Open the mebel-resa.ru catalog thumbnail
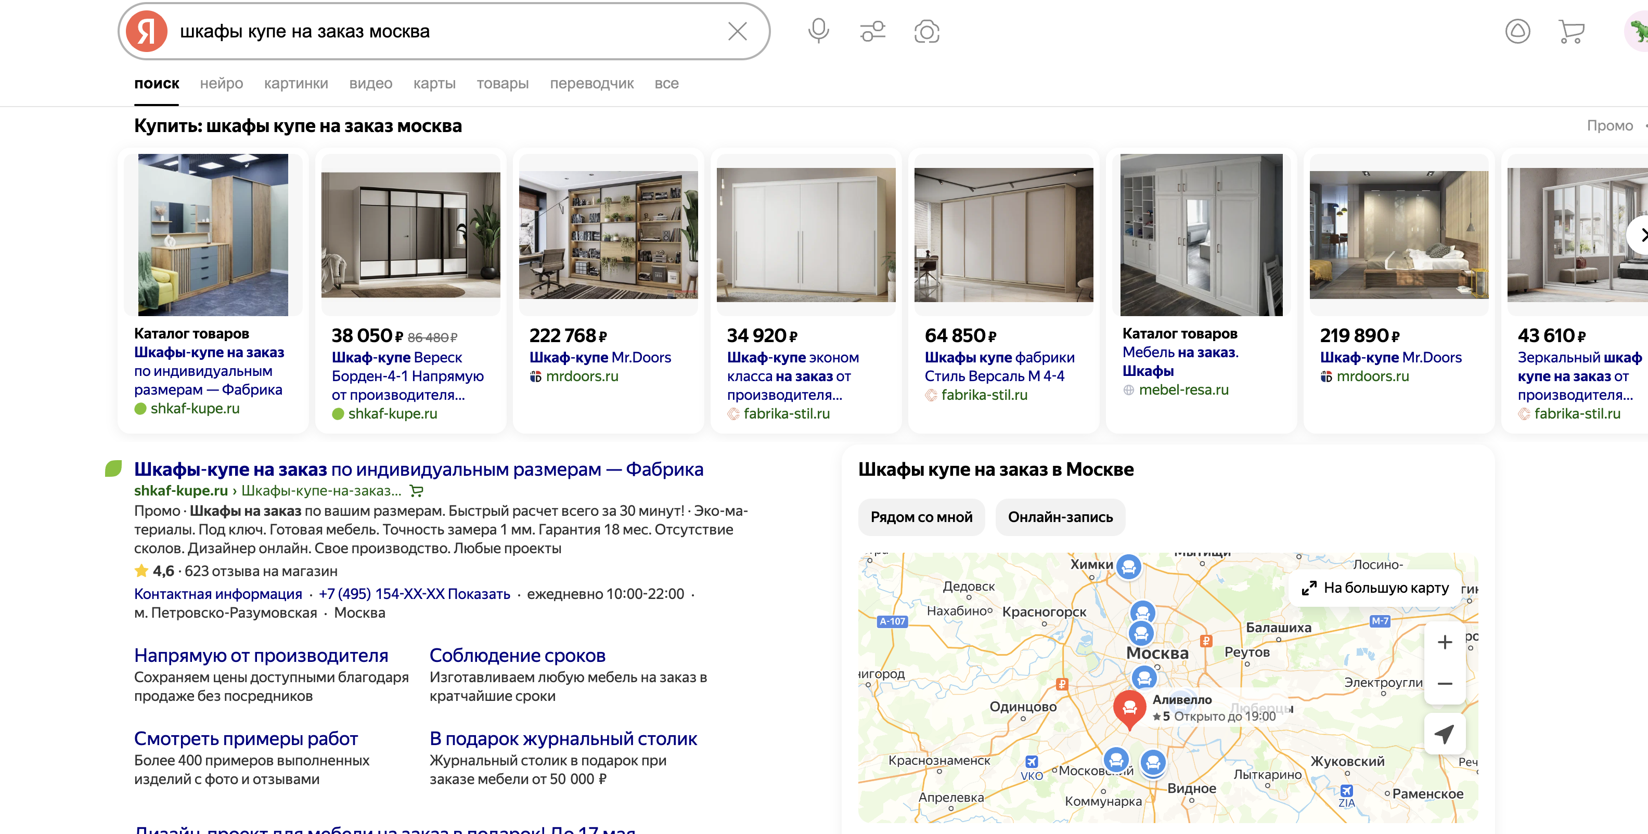This screenshot has width=1648, height=834. tap(1202, 234)
